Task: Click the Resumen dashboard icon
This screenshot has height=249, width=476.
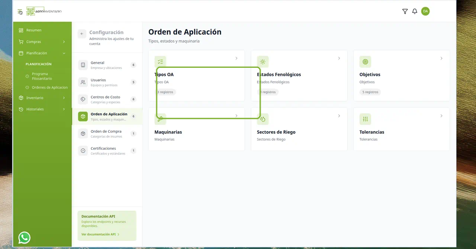Action: tap(21, 30)
